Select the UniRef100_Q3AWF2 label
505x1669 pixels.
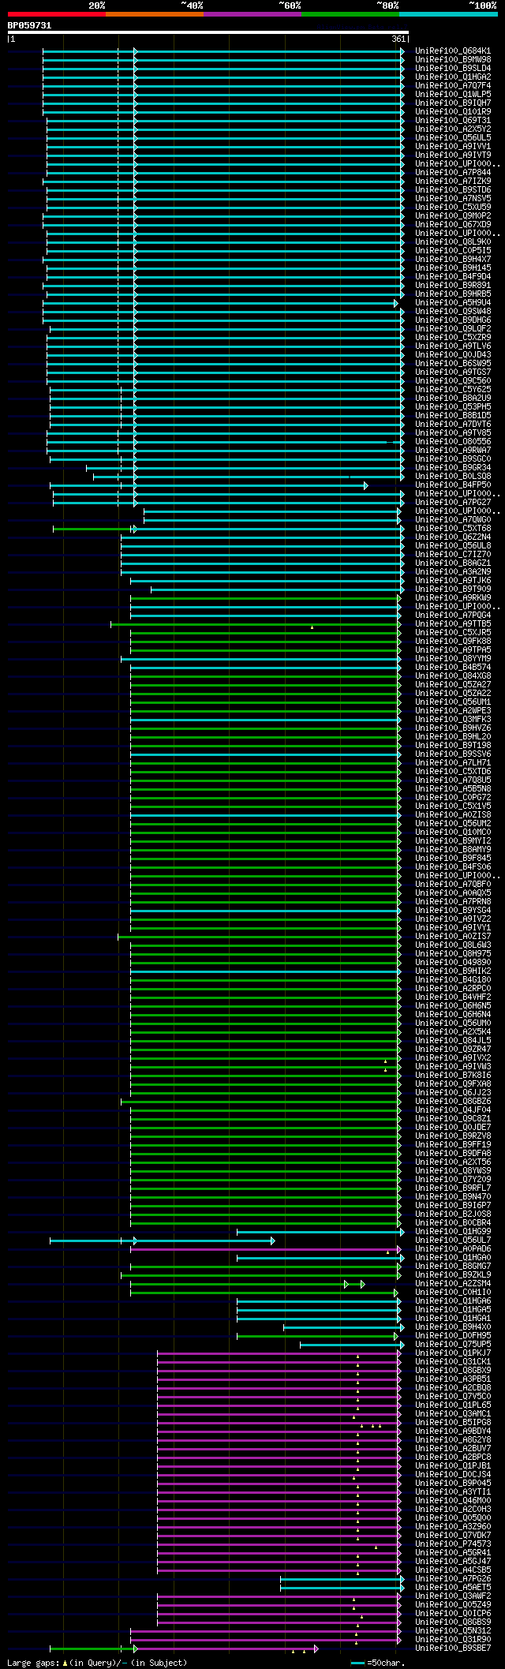click(x=453, y=1596)
